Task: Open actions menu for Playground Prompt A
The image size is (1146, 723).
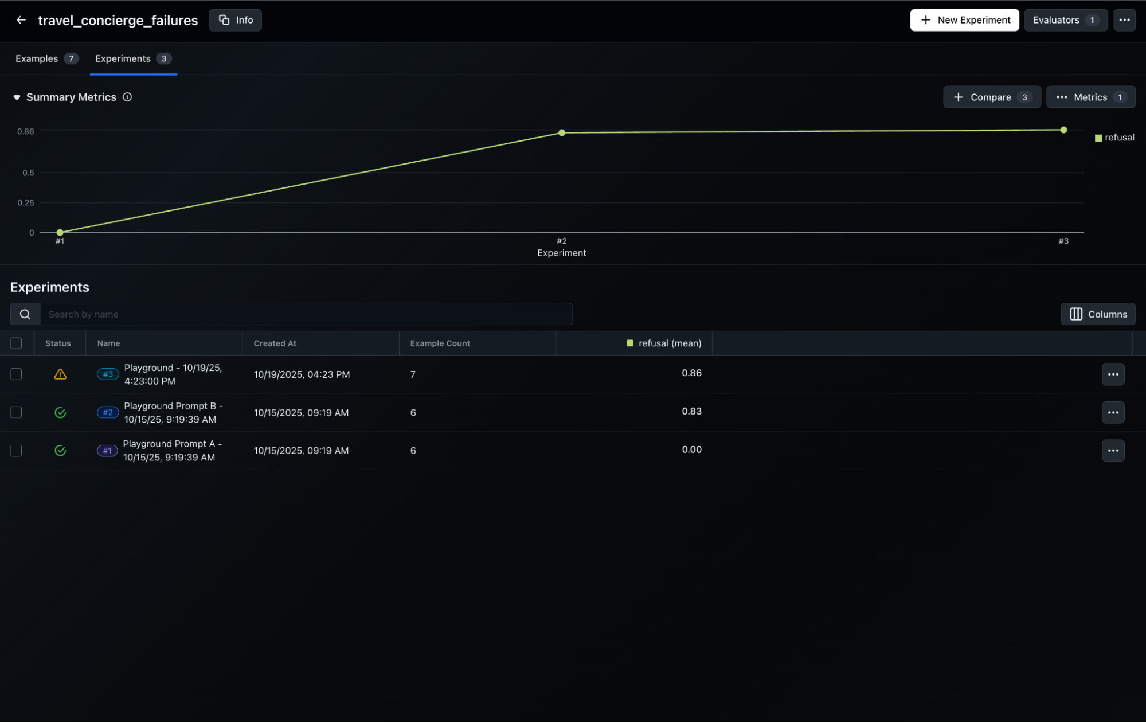Action: point(1112,451)
